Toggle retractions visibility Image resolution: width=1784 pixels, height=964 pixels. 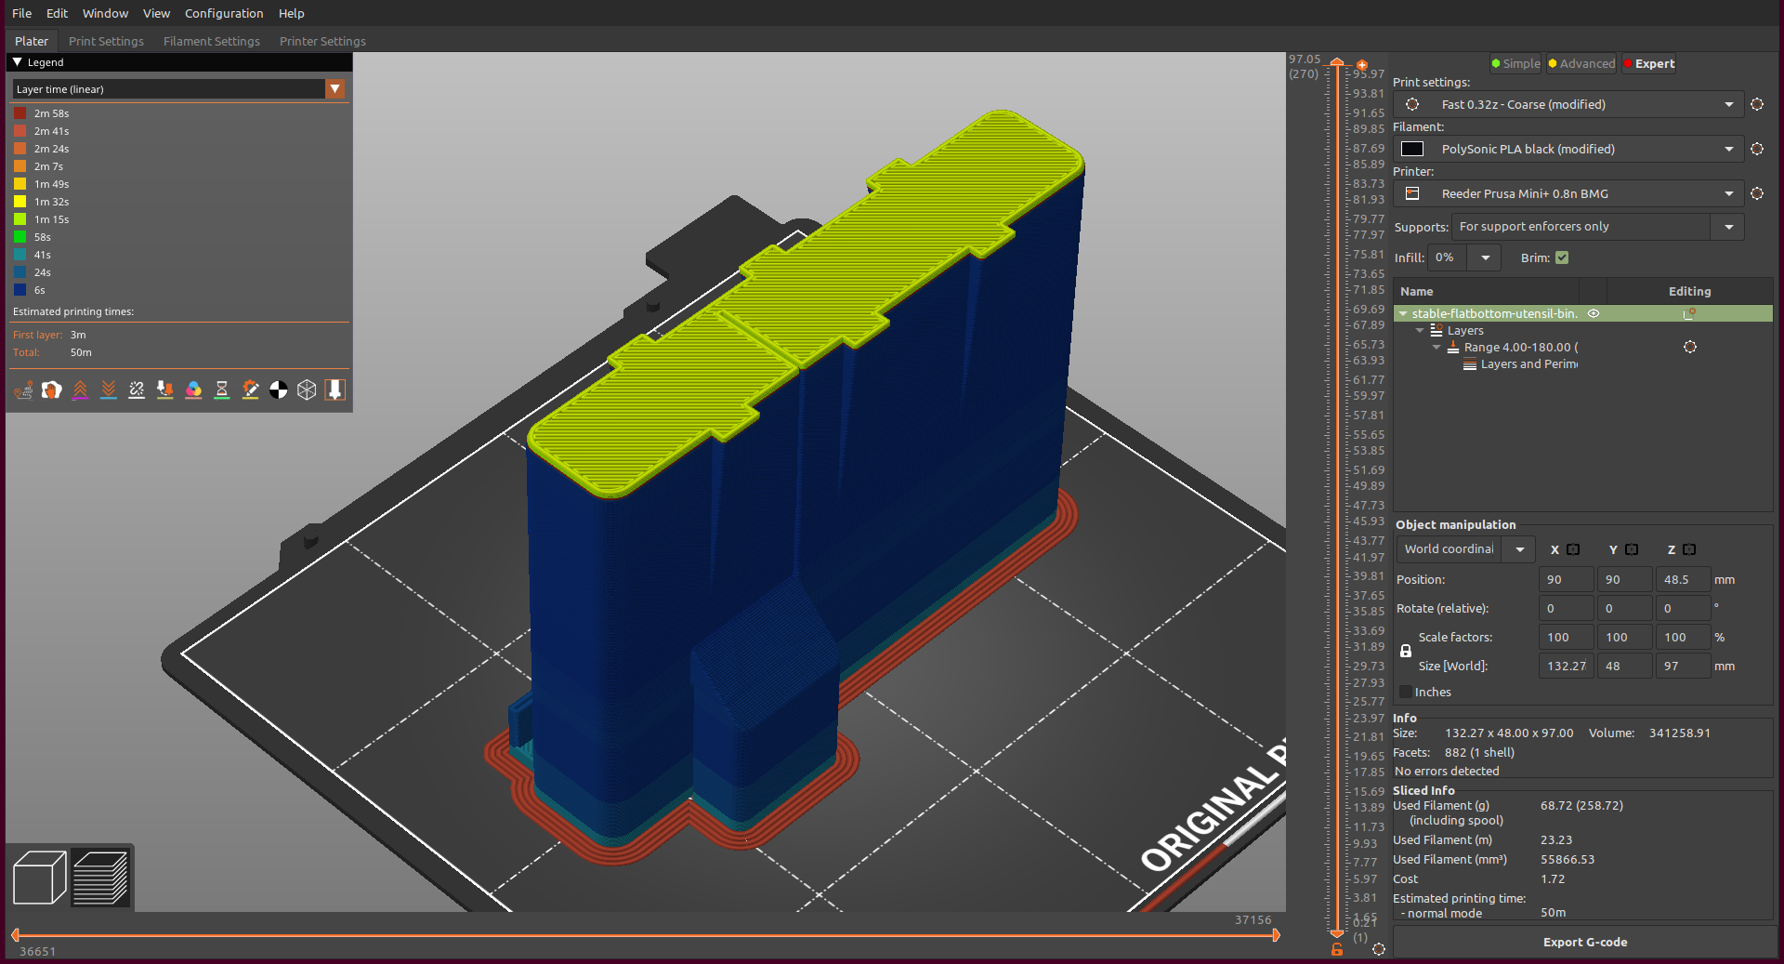(x=80, y=390)
